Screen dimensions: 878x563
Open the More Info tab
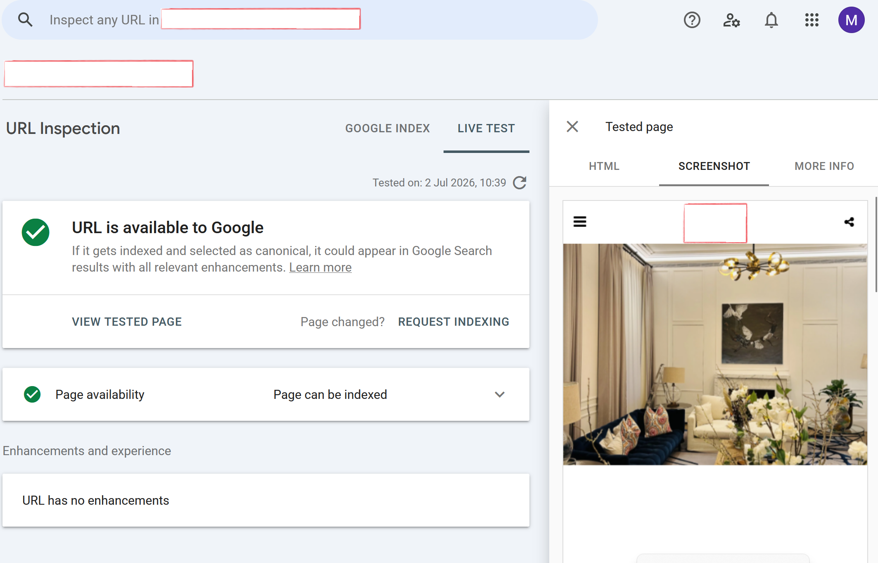(824, 166)
